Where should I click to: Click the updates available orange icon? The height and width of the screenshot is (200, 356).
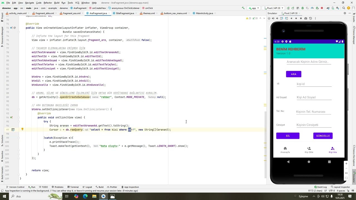click(x=349, y=8)
